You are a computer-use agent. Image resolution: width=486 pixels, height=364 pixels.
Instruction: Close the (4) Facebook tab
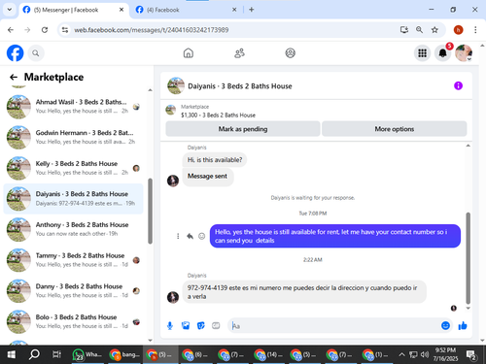[x=234, y=10]
